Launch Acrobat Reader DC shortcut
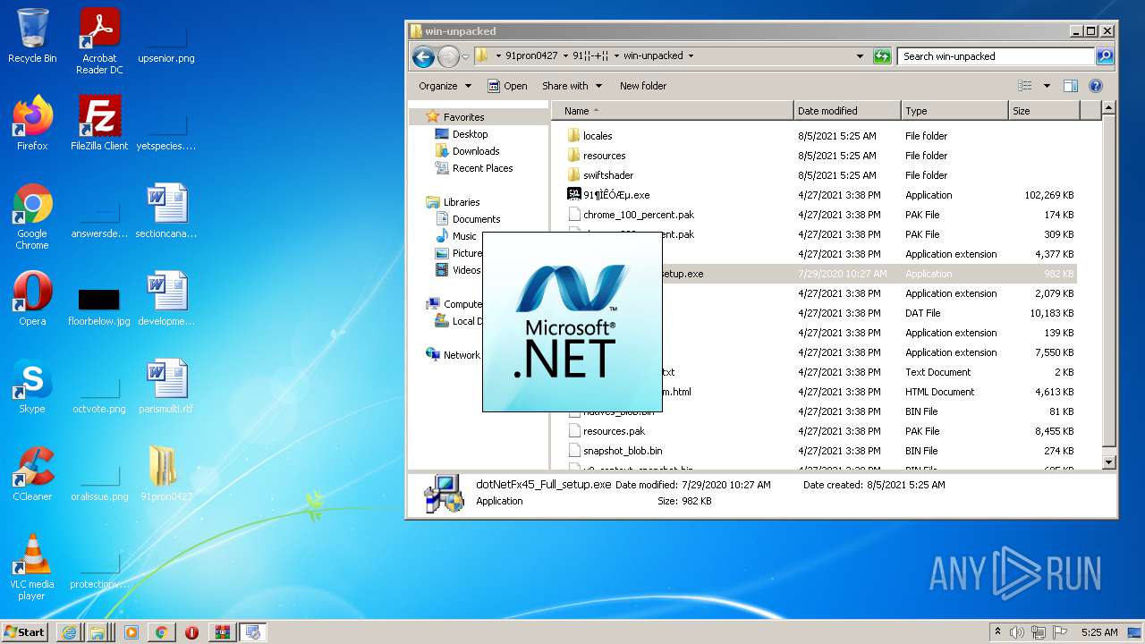The height and width of the screenshot is (644, 1145). point(99,41)
